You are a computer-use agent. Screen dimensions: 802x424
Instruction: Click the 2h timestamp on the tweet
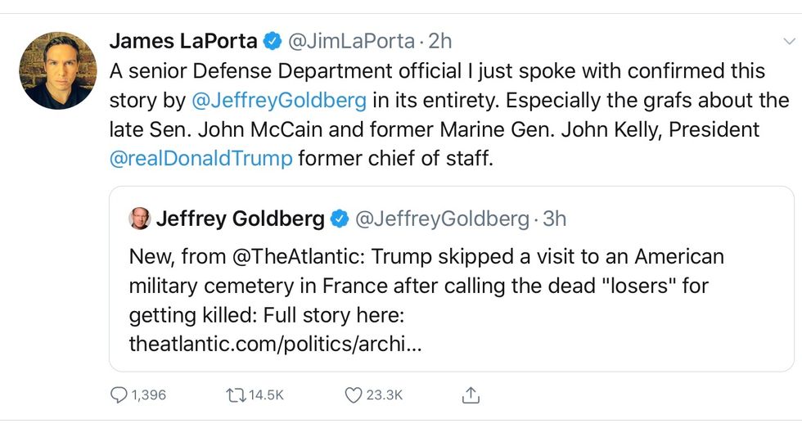(439, 41)
